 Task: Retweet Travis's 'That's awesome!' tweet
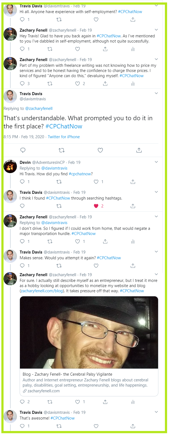(59, 426)
